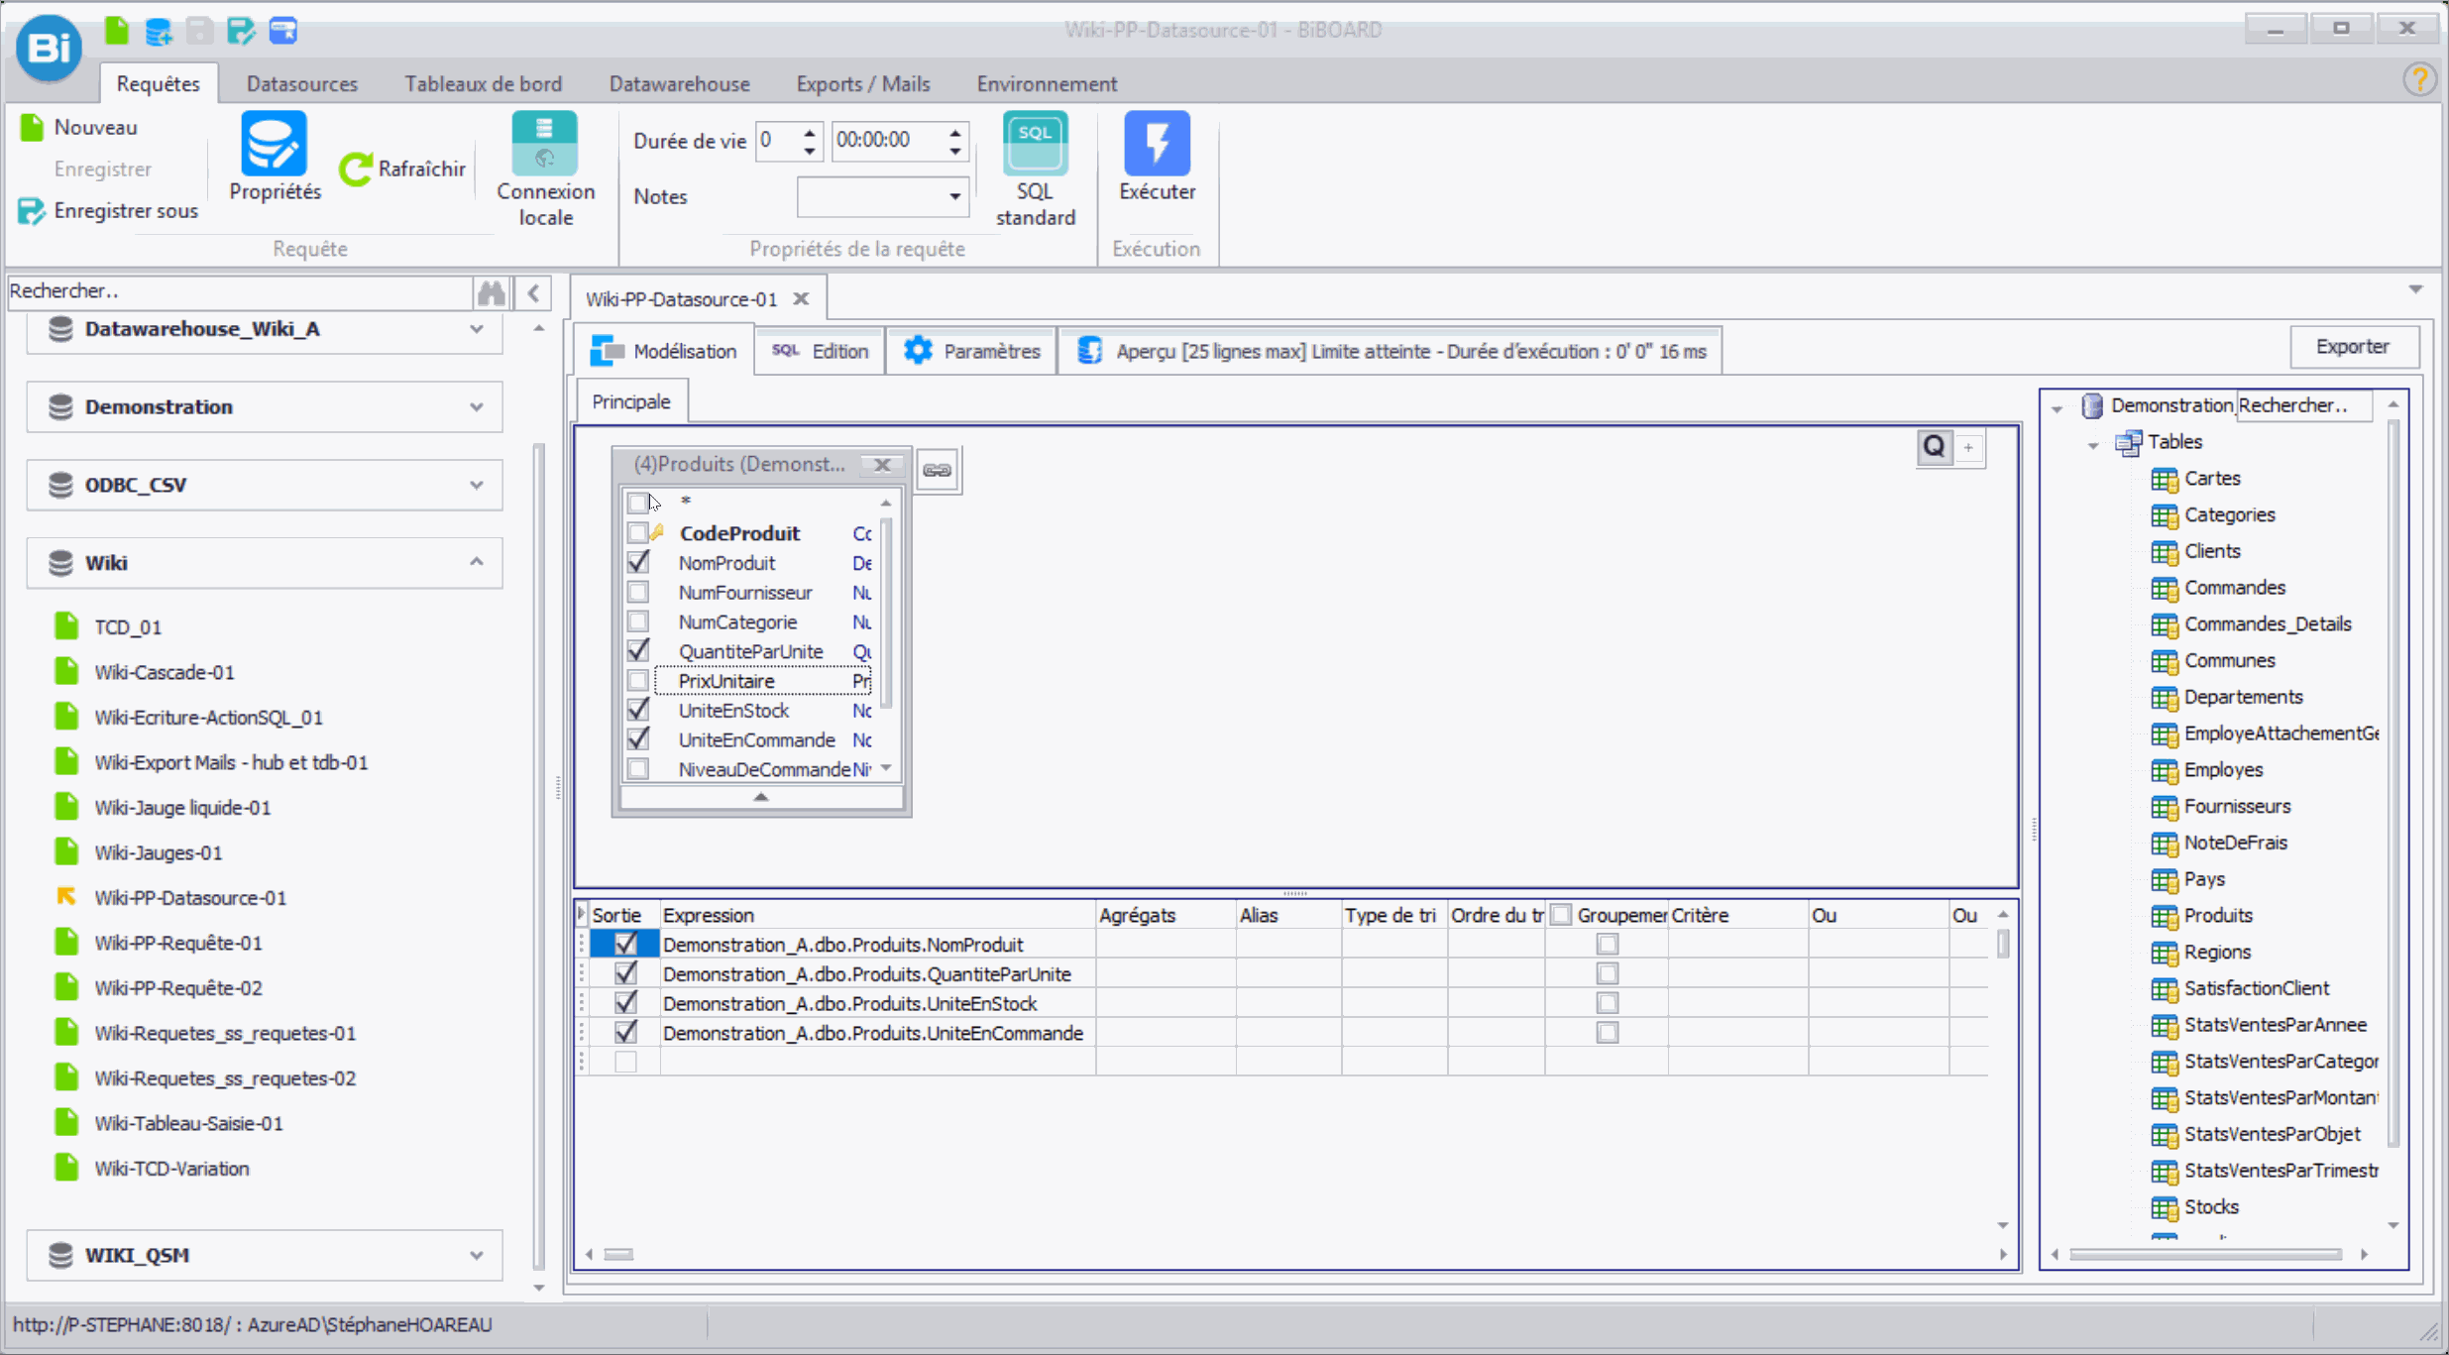This screenshot has height=1355, width=2449.
Task: Open the help question-mark icon
Action: coord(2419,79)
